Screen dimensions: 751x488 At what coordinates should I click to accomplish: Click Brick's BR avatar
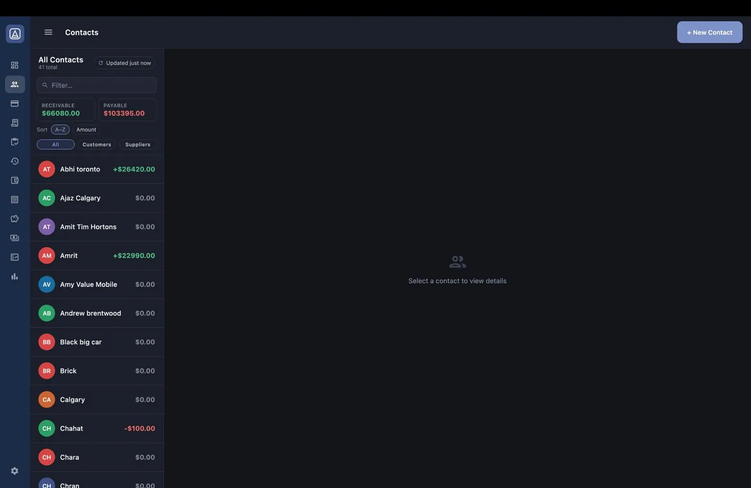[46, 371]
